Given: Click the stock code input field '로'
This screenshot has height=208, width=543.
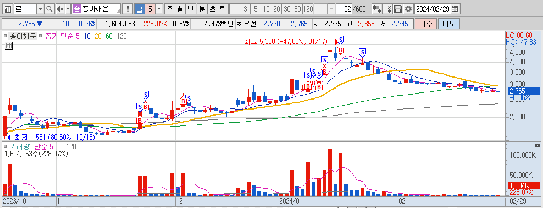Looking at the screenshot, I should (x=25, y=9).
